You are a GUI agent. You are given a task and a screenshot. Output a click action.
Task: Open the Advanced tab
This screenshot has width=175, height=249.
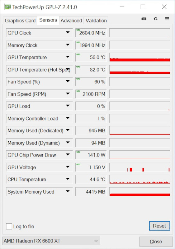71,21
